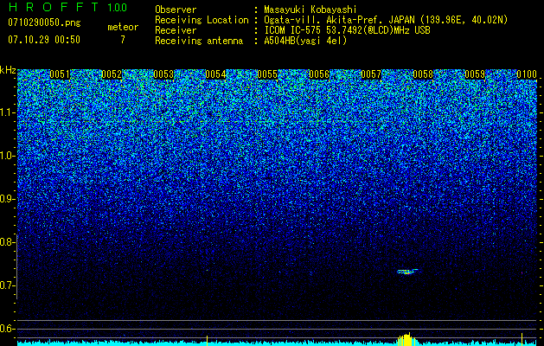544x346 pixels.
Task: Click the 0056 time marker
Action: click(x=319, y=74)
